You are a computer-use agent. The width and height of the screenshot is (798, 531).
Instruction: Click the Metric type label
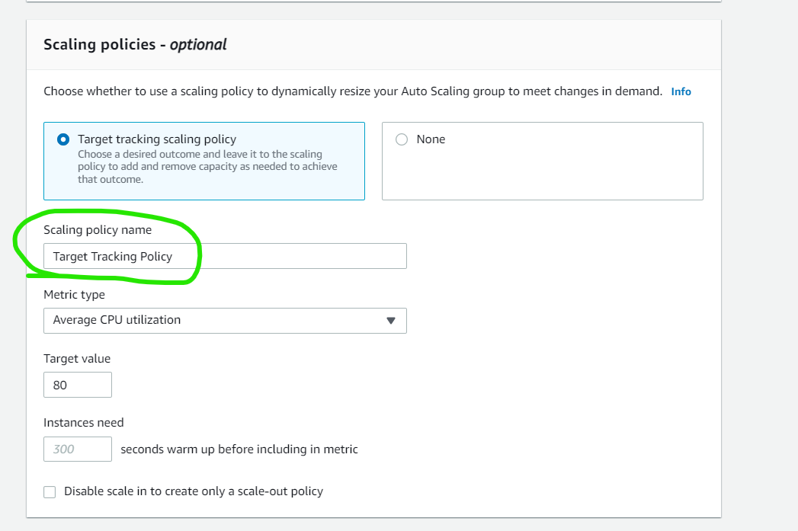click(74, 295)
